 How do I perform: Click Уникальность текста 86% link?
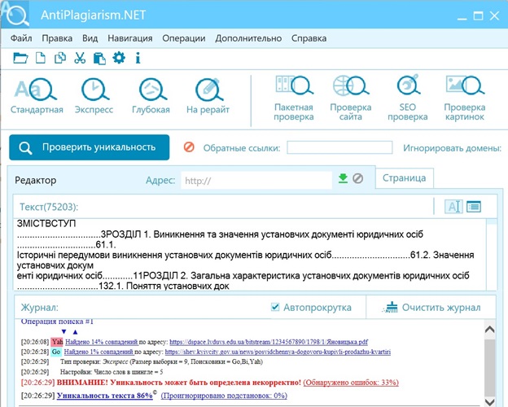pos(105,396)
